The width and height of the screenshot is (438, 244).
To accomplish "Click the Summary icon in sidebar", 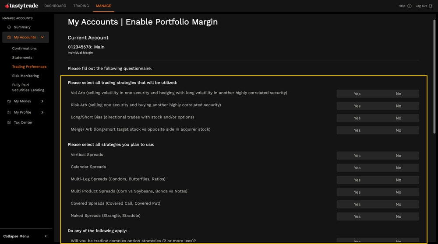I will pyautogui.click(x=9, y=27).
